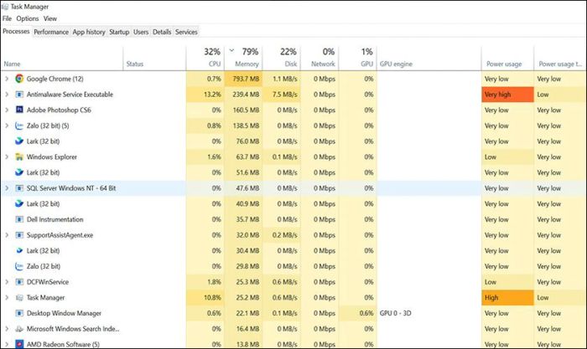Image resolution: width=587 pixels, height=349 pixels.
Task: Open the Options menu
Action: (27, 18)
